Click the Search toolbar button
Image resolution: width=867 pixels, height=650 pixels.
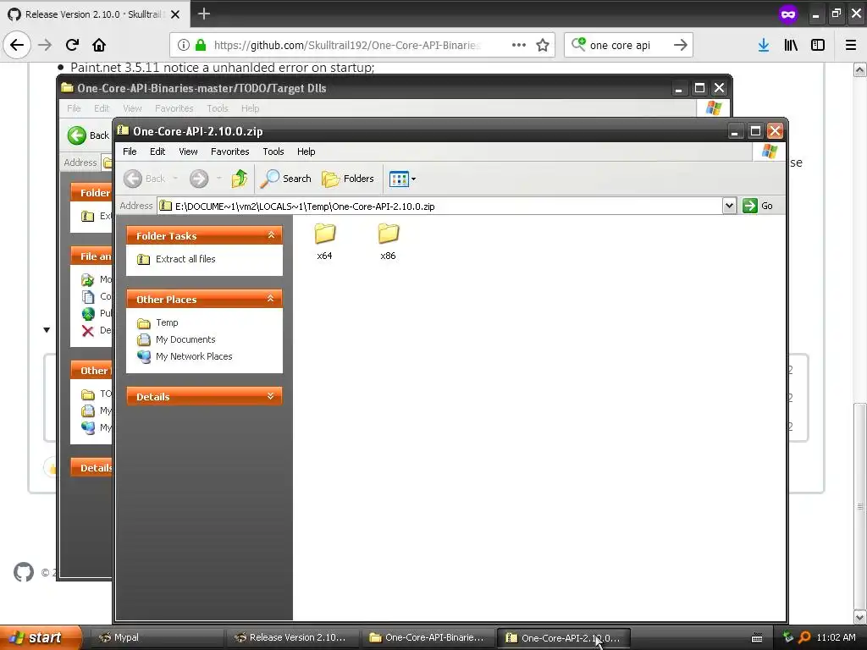[286, 179]
